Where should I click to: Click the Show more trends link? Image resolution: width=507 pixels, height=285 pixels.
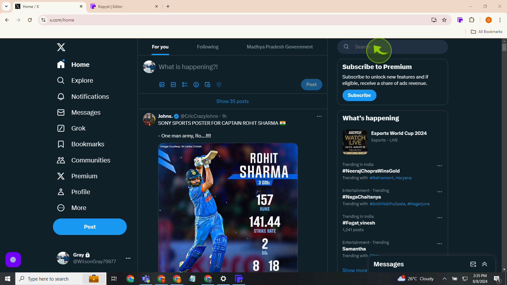click(x=355, y=270)
